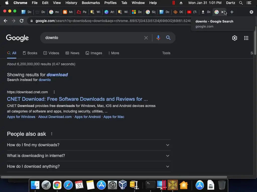The width and height of the screenshot is (257, 192).
Task: Search instead for "downlo" link
Action: [x=45, y=80]
